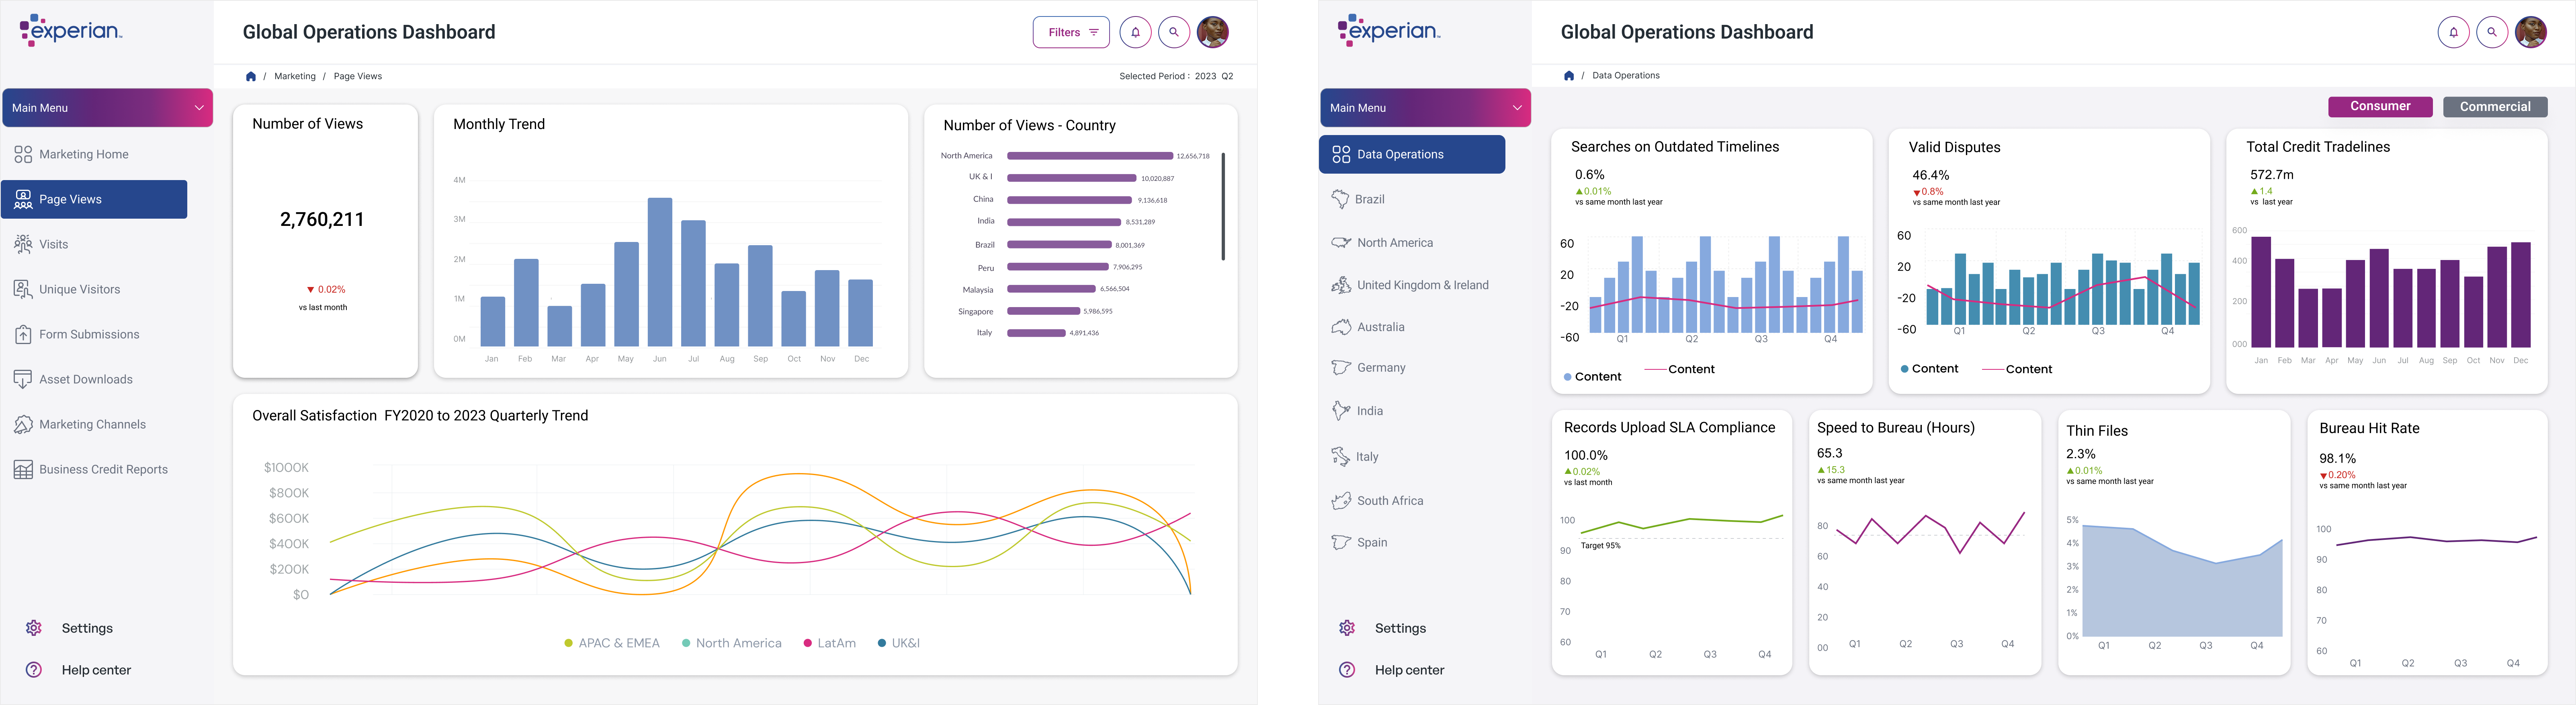Click the country views list scrollbar

coord(1223,206)
